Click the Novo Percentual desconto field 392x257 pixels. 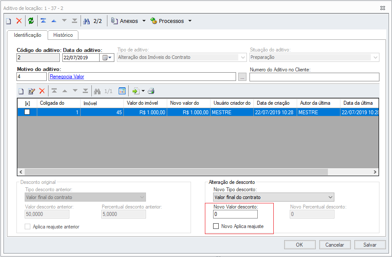[312, 214]
